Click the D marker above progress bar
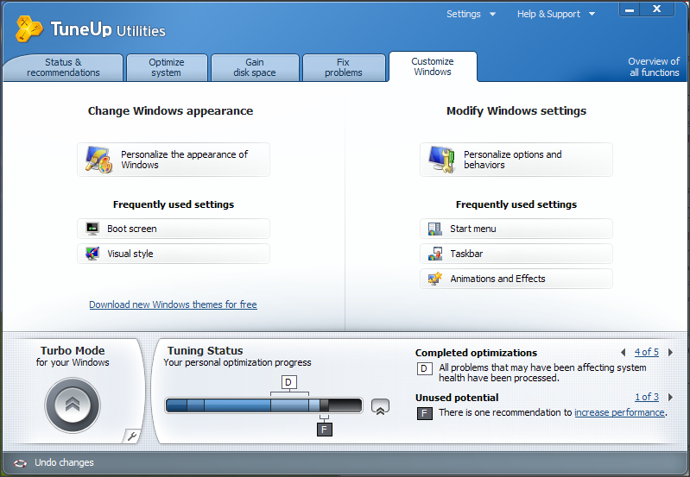 click(x=288, y=382)
